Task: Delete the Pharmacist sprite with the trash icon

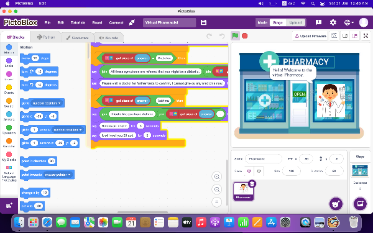Action: pyautogui.click(x=252, y=183)
